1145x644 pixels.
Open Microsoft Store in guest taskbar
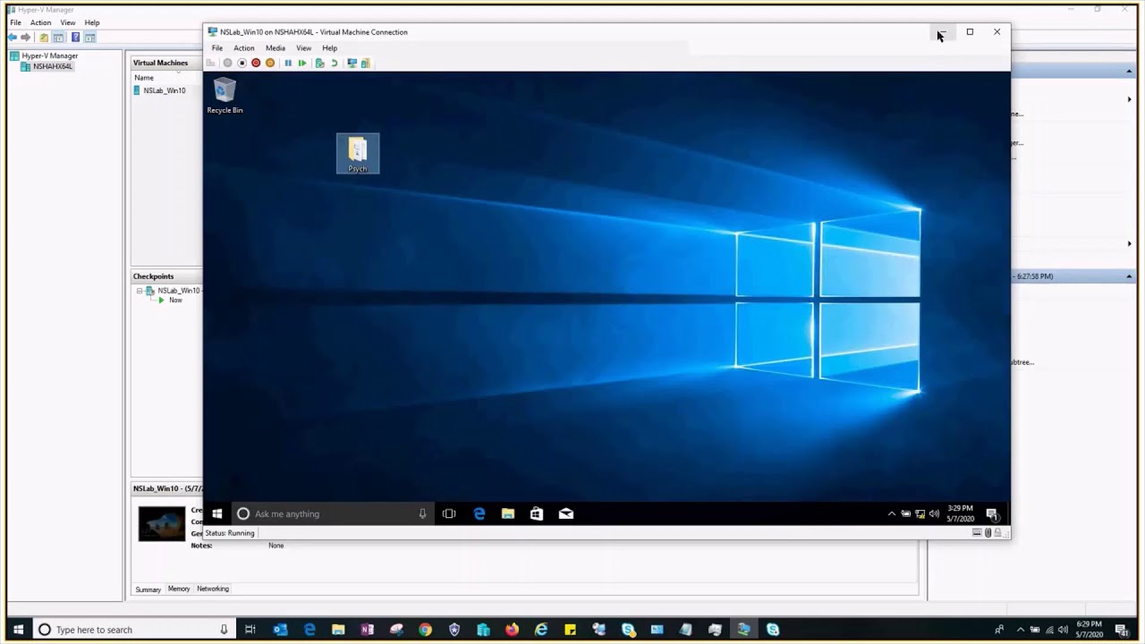(x=537, y=513)
